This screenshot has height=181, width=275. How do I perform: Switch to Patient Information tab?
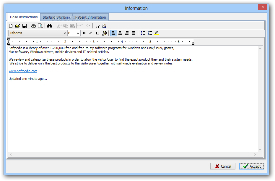tap(90, 17)
